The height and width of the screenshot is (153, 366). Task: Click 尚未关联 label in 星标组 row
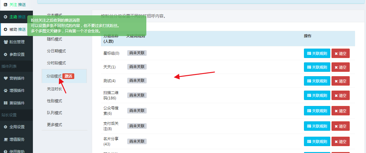click(137, 53)
